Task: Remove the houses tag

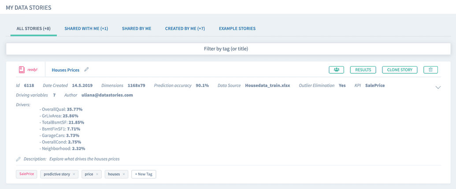Action: 124,174
